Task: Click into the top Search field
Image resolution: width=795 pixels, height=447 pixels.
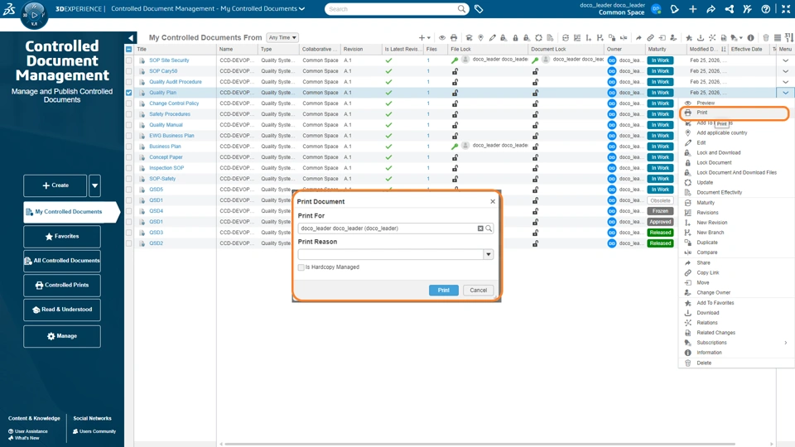Action: 392,9
